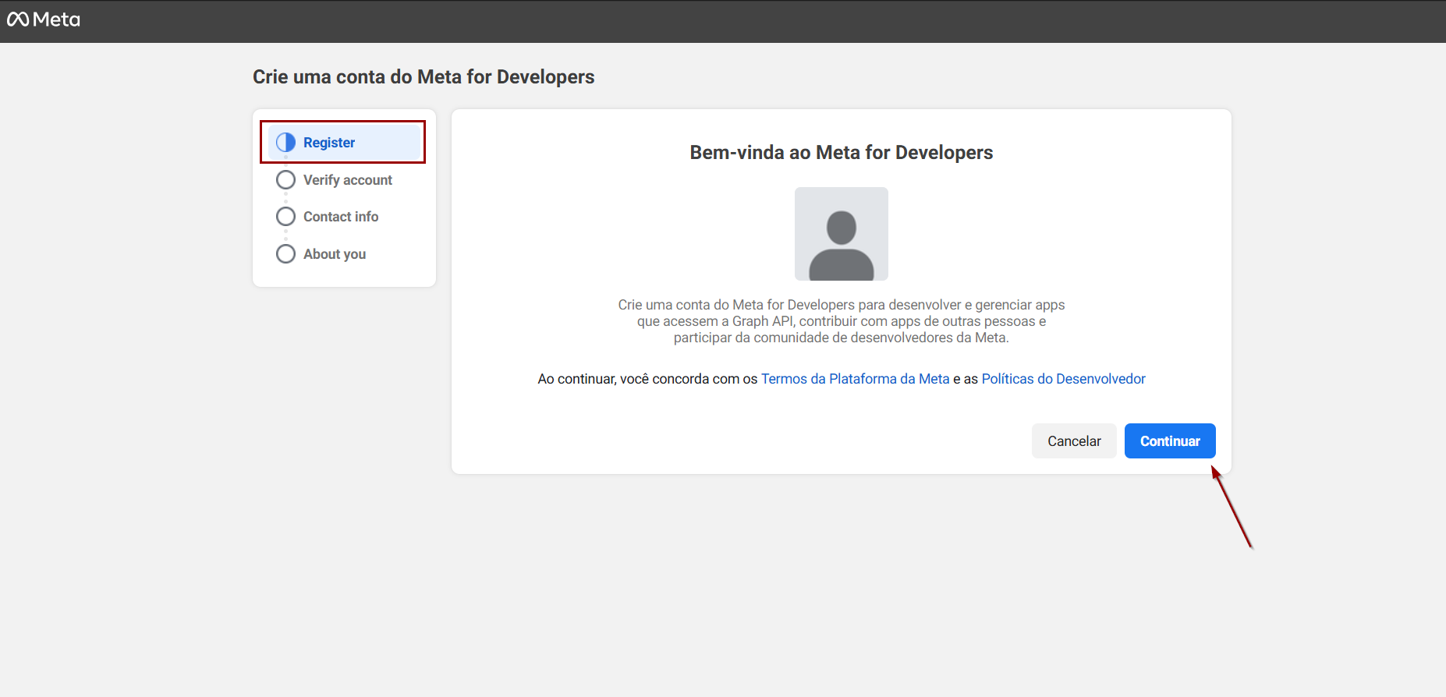Viewport: 1446px width, 697px height.
Task: Click the 'Bem-vinda ao Meta for Developers' heading
Action: click(841, 153)
